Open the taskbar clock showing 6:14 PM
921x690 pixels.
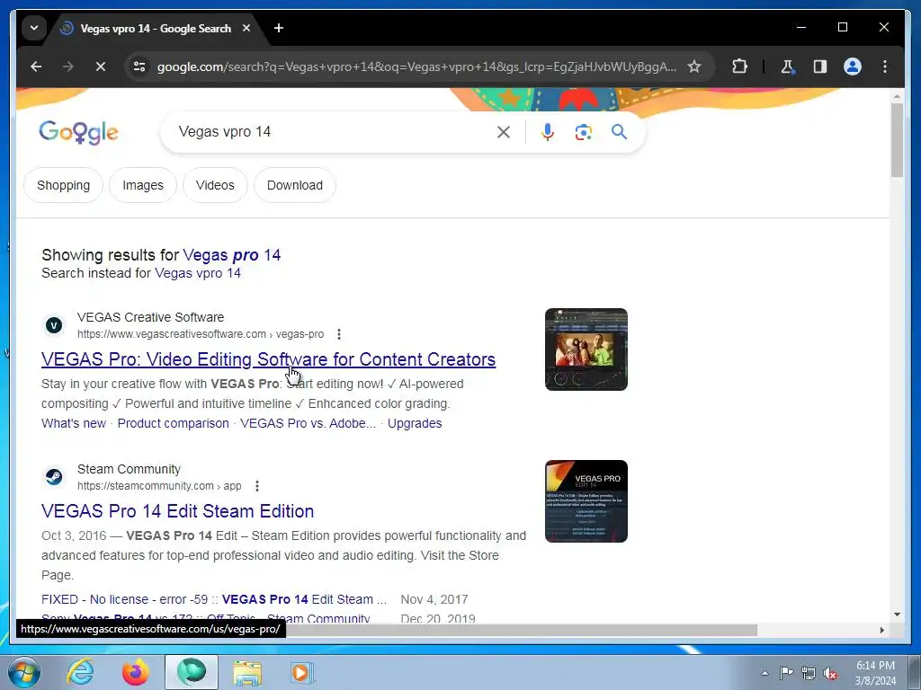coord(875,673)
